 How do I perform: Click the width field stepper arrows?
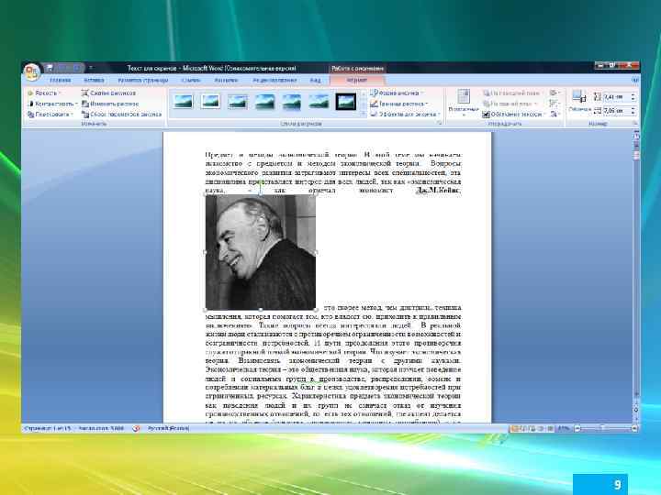[x=633, y=110]
